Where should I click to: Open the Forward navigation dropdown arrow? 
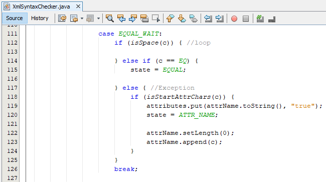(x=98, y=19)
